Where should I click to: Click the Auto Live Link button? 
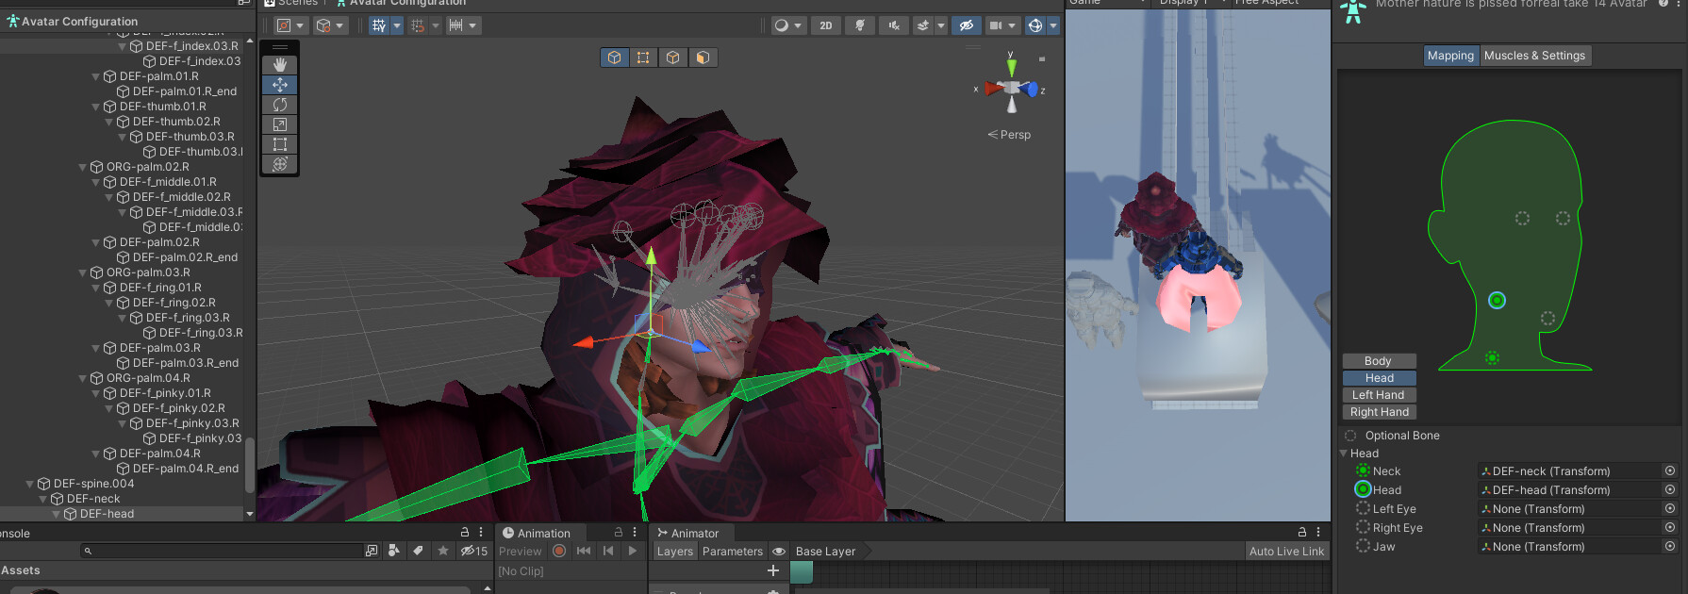1286,552
